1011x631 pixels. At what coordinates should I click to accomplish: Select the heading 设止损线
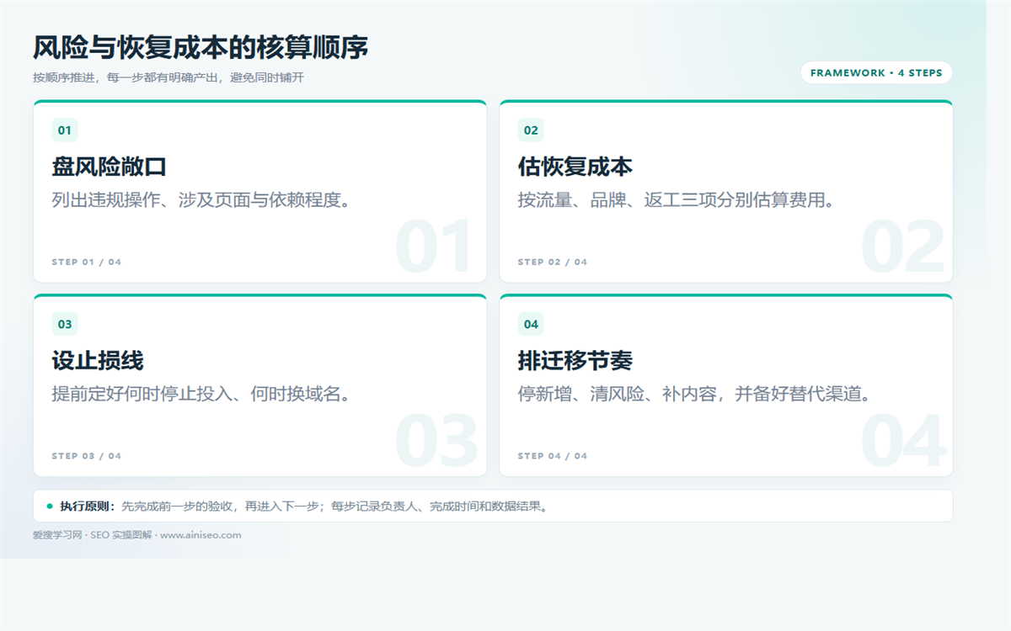(x=98, y=361)
